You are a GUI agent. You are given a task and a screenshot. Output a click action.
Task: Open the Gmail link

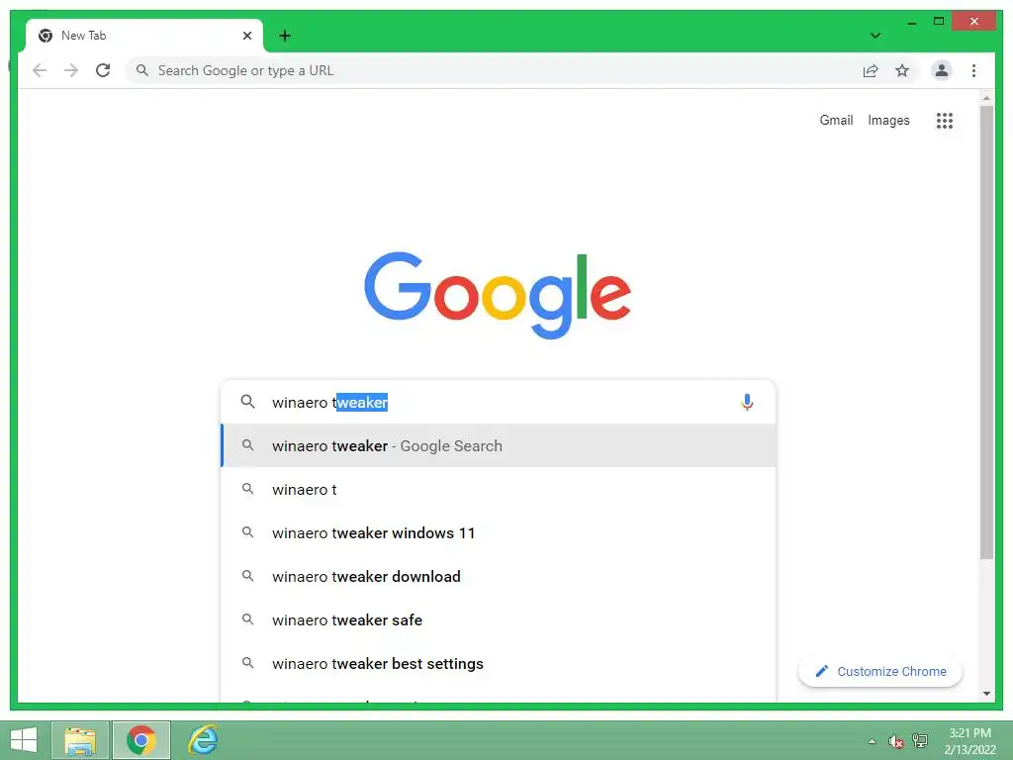[836, 120]
